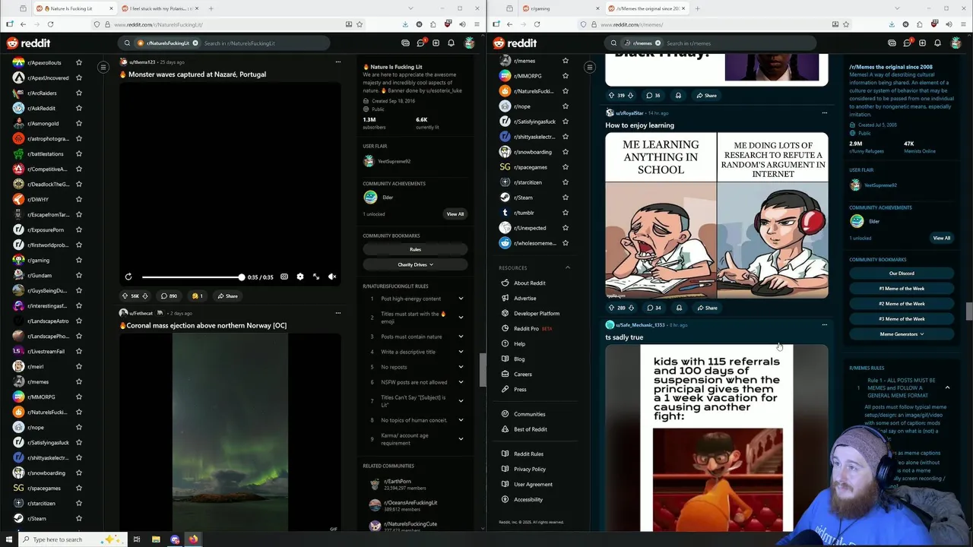Collapse Rule 1 in r/memes rules
The height and width of the screenshot is (547, 973).
coord(947,387)
